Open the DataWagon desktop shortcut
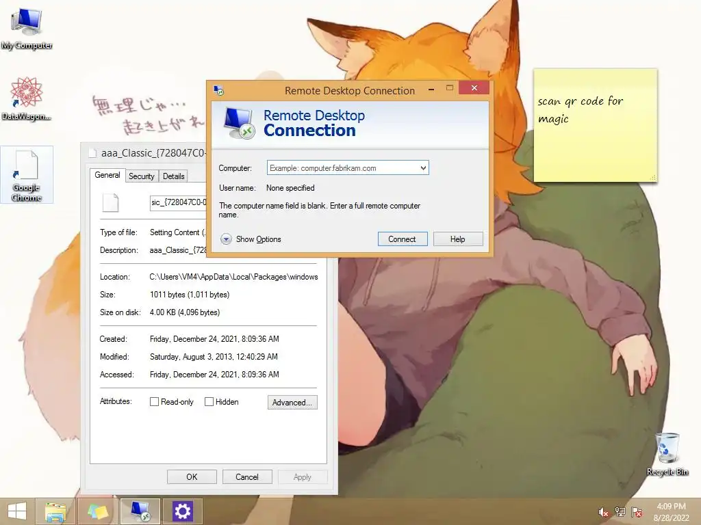 click(27, 98)
